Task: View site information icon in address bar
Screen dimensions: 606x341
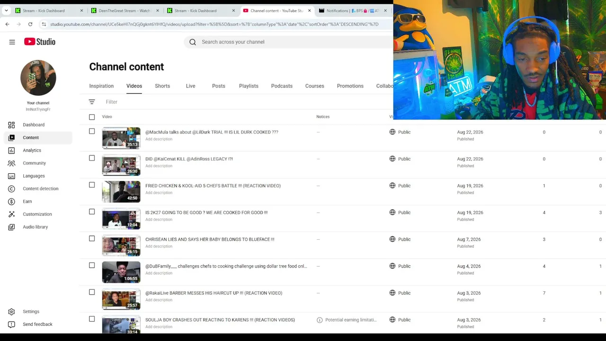Action: [x=44, y=24]
